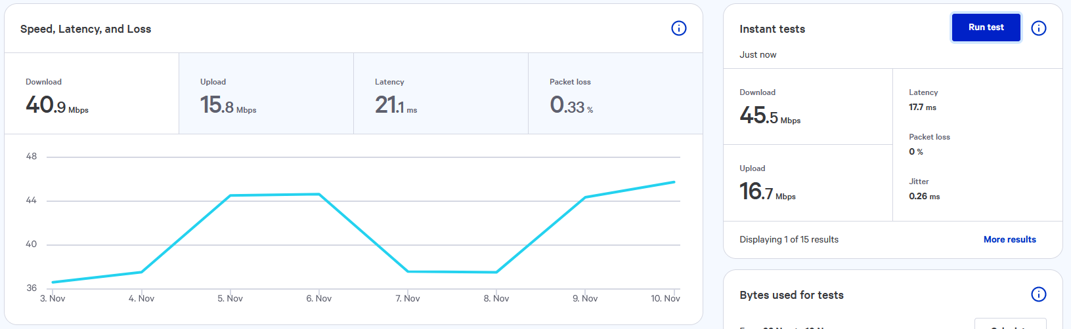
Task: Click the chart's low point at 7. Nov
Action: [408, 271]
